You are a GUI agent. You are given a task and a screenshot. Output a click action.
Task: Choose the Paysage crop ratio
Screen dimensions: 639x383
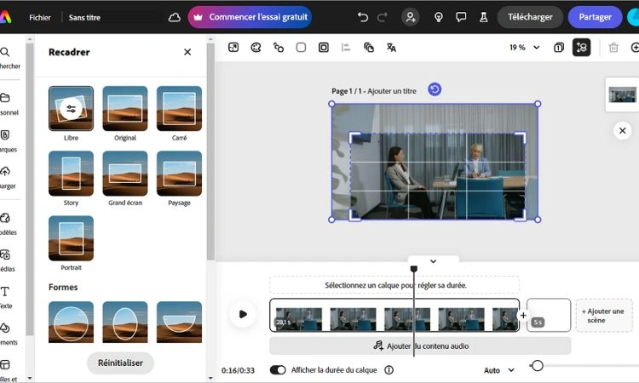179,174
